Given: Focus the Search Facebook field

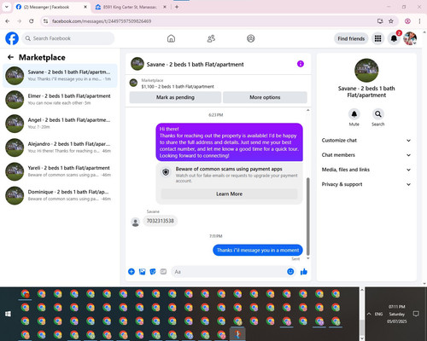Looking at the screenshot, I should click(x=68, y=38).
